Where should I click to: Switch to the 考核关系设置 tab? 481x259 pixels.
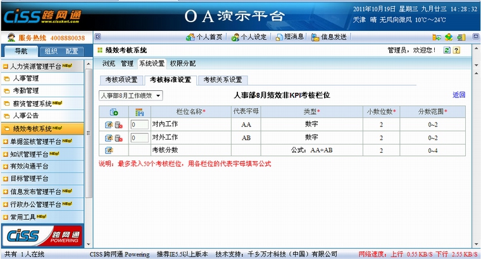222,80
